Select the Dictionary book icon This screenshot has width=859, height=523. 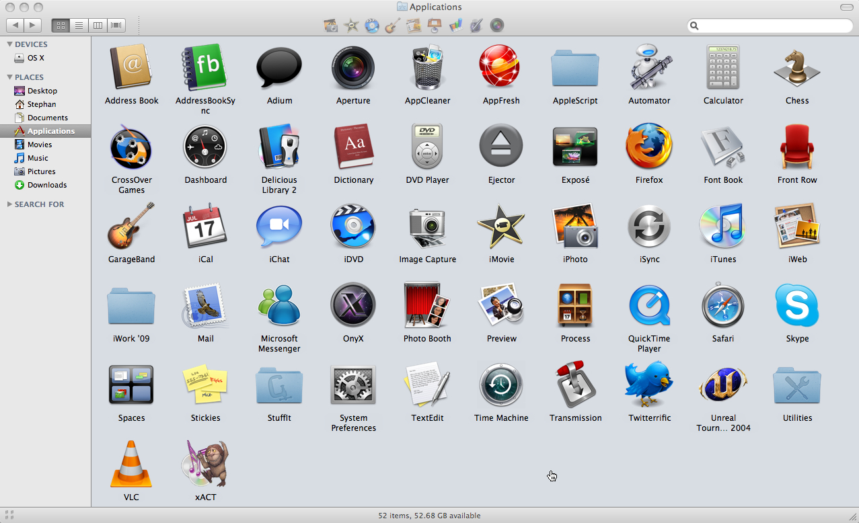[353, 147]
